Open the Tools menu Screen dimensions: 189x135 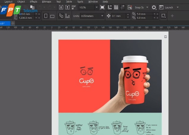point(80,2)
